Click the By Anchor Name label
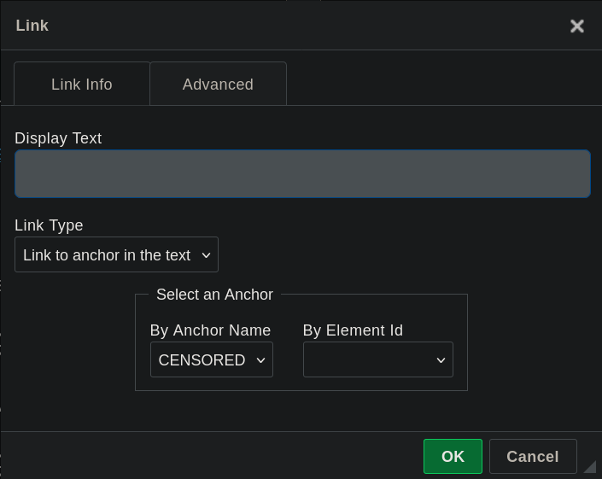Screen dimensions: 602x479 point(210,330)
